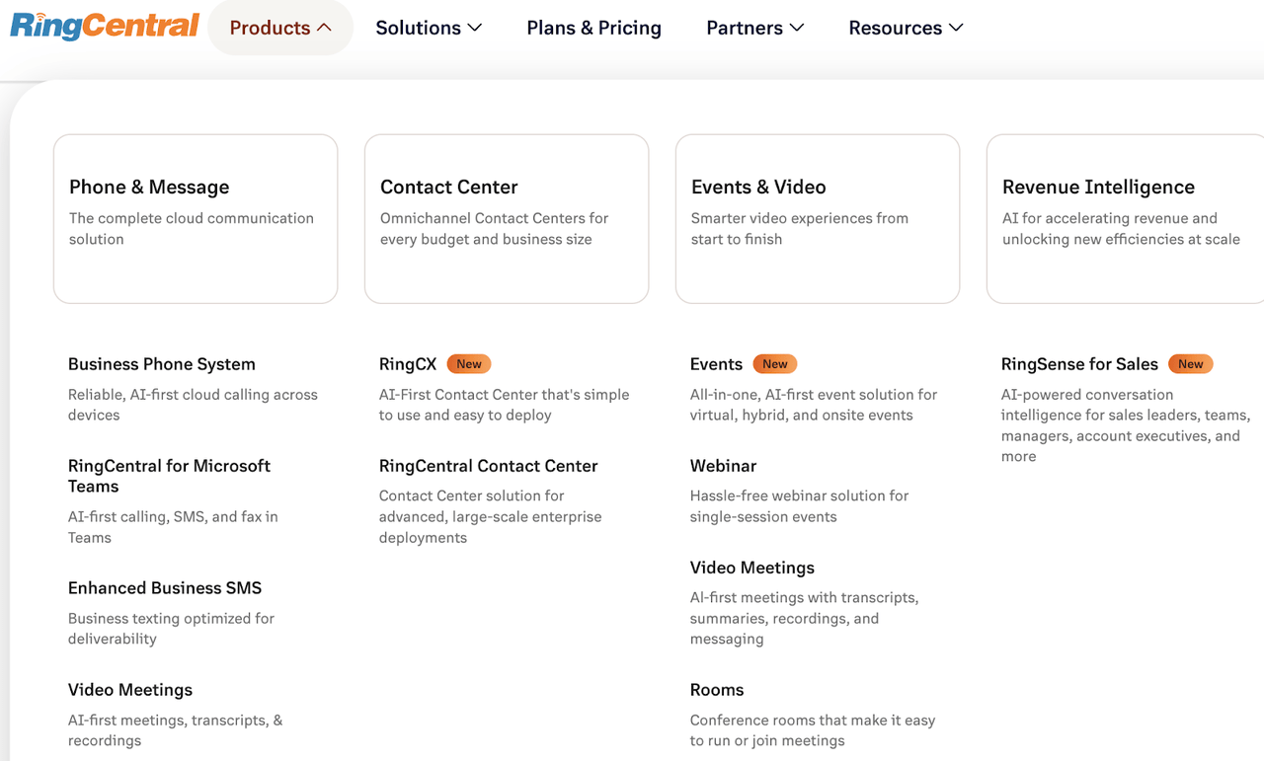Open the Resources menu

[x=906, y=28]
